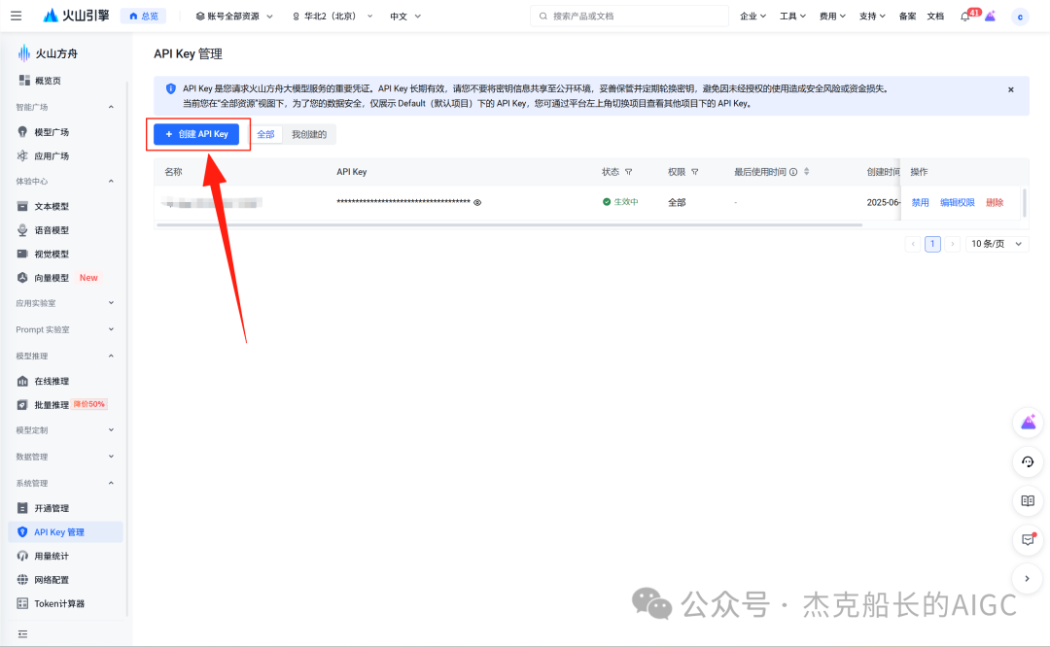Filter by 状态 column
This screenshot has height=647, width=1050.
point(628,172)
